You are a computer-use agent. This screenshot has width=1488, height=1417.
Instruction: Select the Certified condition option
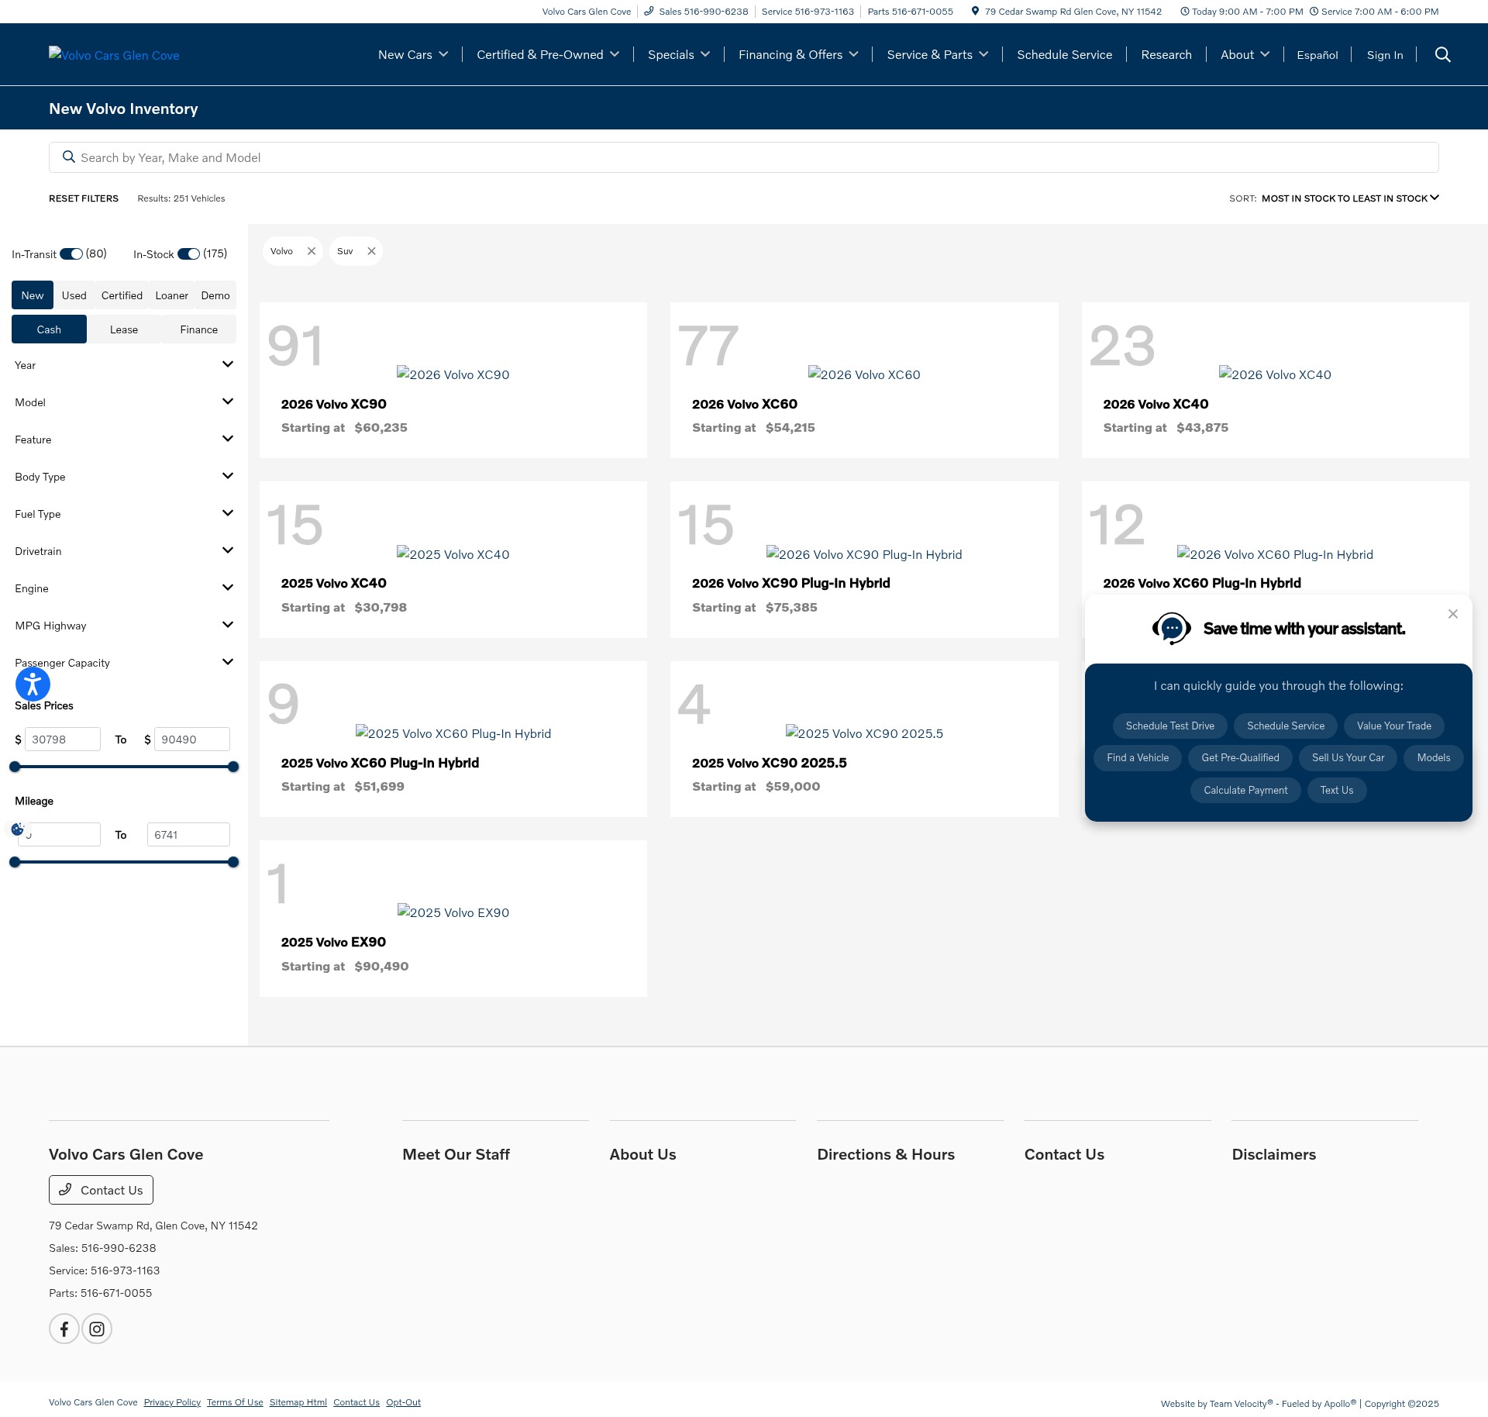pos(122,295)
